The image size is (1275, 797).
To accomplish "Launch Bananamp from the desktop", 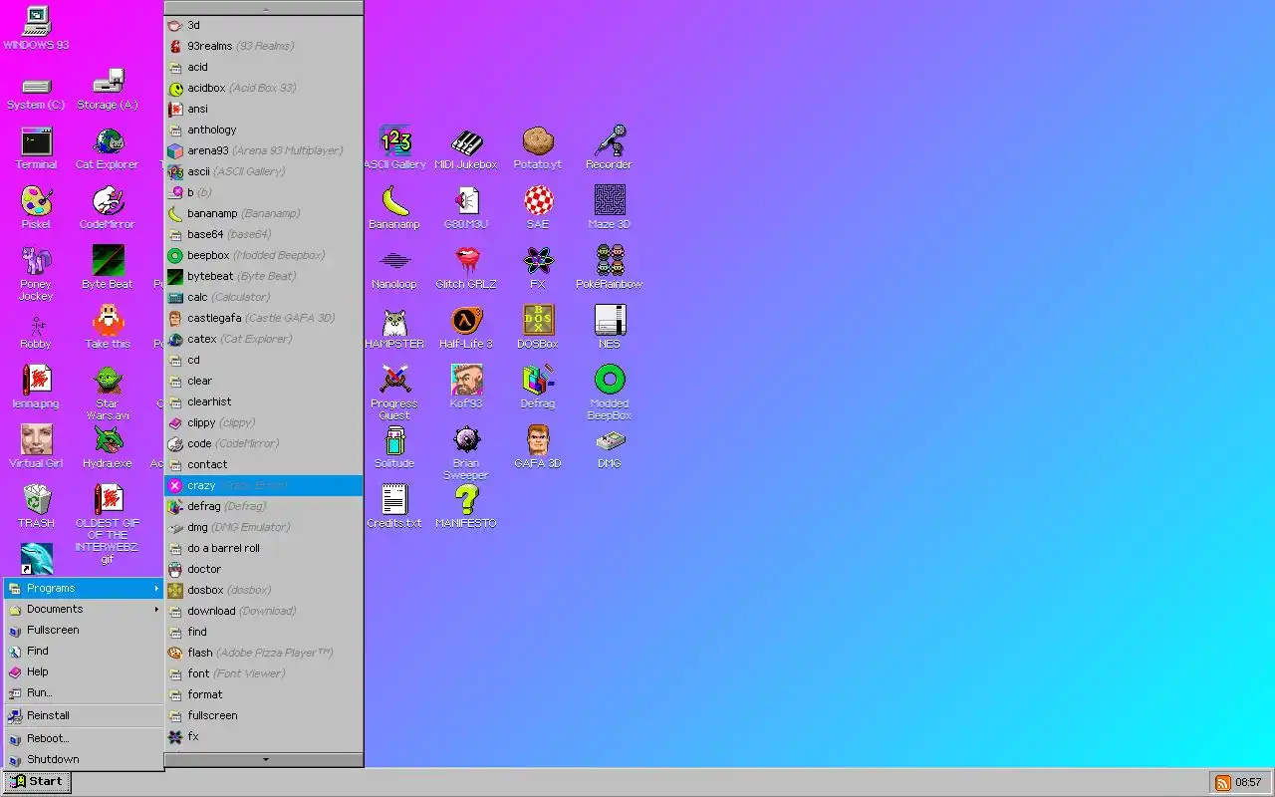I will click(x=394, y=208).
